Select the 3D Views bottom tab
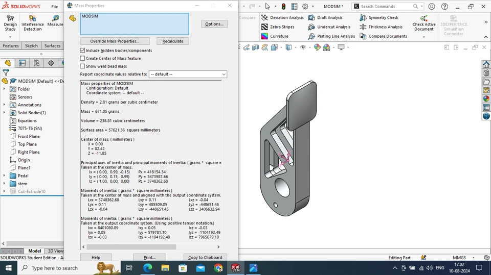The image size is (491, 275). coord(55,251)
